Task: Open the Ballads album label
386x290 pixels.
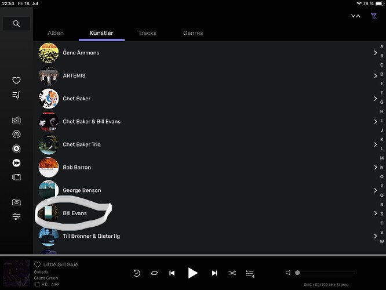Action: (x=41, y=272)
